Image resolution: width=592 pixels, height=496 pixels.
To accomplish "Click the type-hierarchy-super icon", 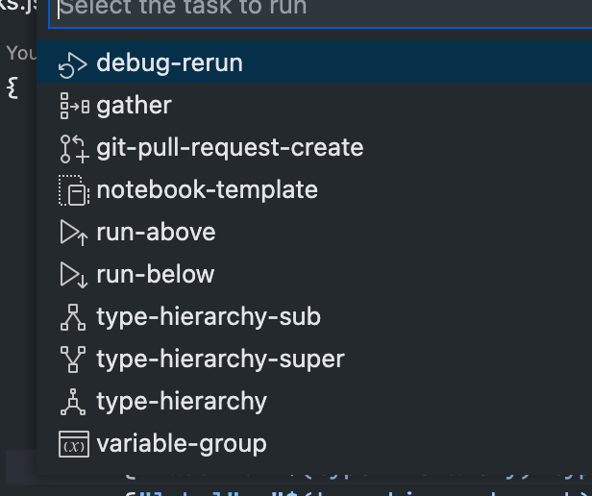I will pyautogui.click(x=73, y=360).
